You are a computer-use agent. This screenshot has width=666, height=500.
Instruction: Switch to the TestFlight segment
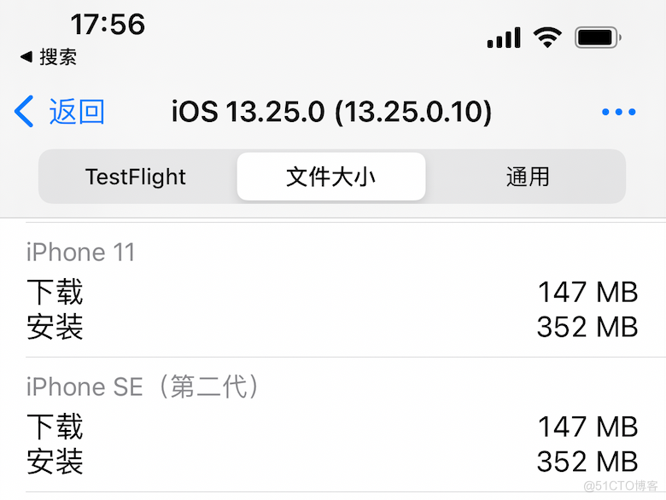point(136,177)
